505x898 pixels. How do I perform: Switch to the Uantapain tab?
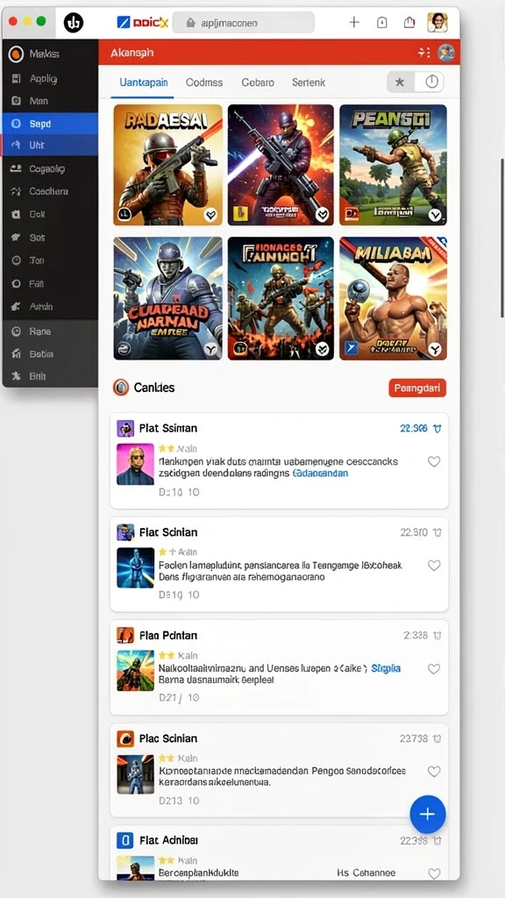[144, 82]
